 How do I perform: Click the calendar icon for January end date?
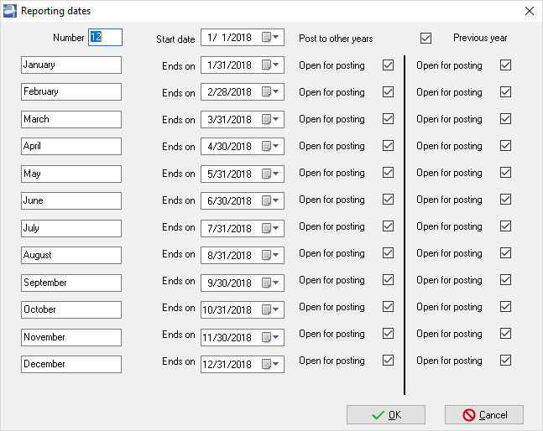[x=267, y=65]
